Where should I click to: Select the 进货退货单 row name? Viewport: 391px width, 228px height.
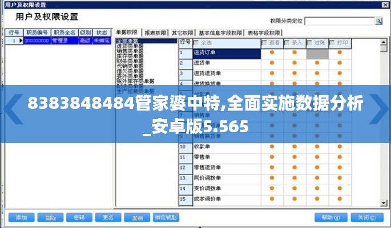[207, 74]
